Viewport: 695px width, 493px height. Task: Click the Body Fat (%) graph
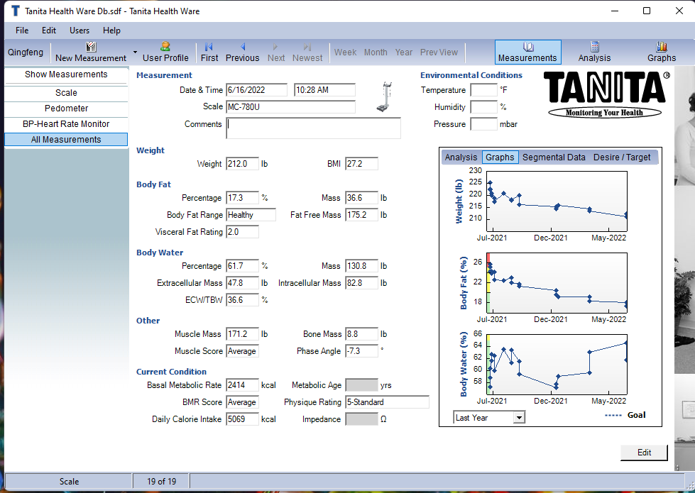557,283
